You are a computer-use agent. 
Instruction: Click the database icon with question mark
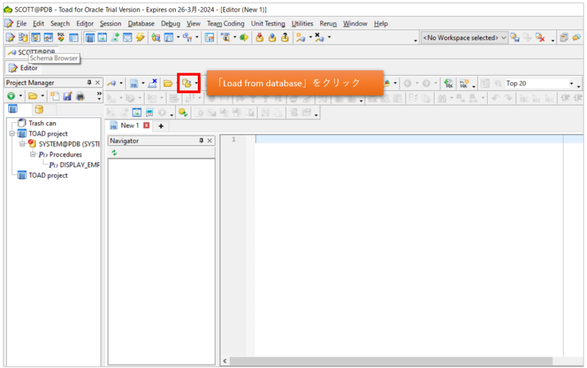pos(285,37)
